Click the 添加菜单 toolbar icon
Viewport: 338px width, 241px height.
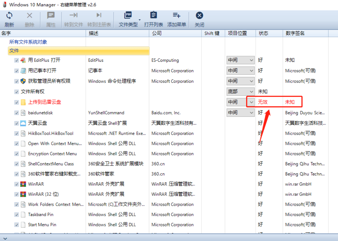coord(176,16)
